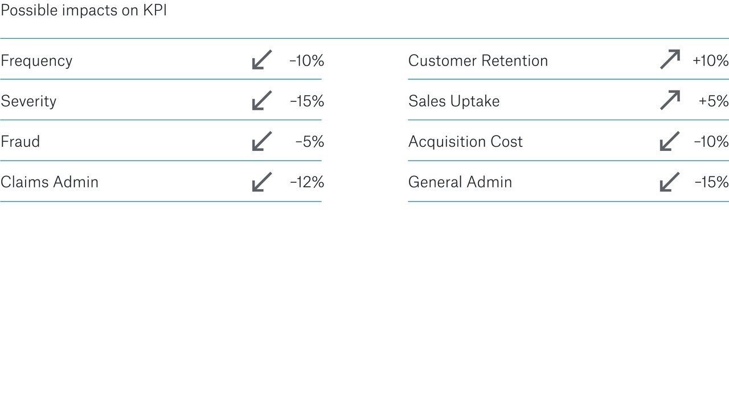729x410 pixels.
Task: Click the up arrow beside Customer Retention
Action: point(670,59)
